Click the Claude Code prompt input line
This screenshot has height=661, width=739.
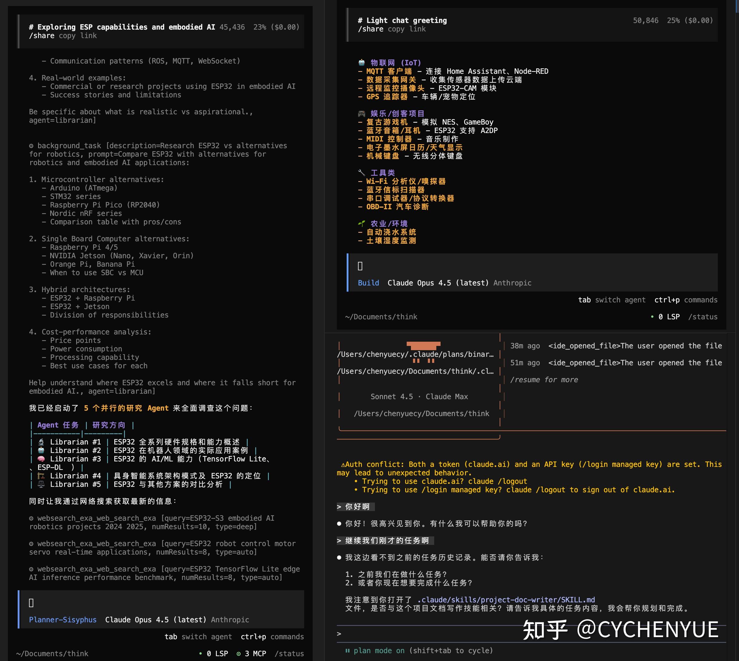coord(531,634)
